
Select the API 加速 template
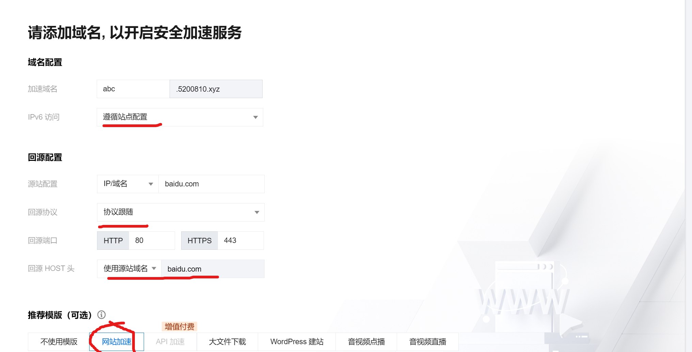170,341
